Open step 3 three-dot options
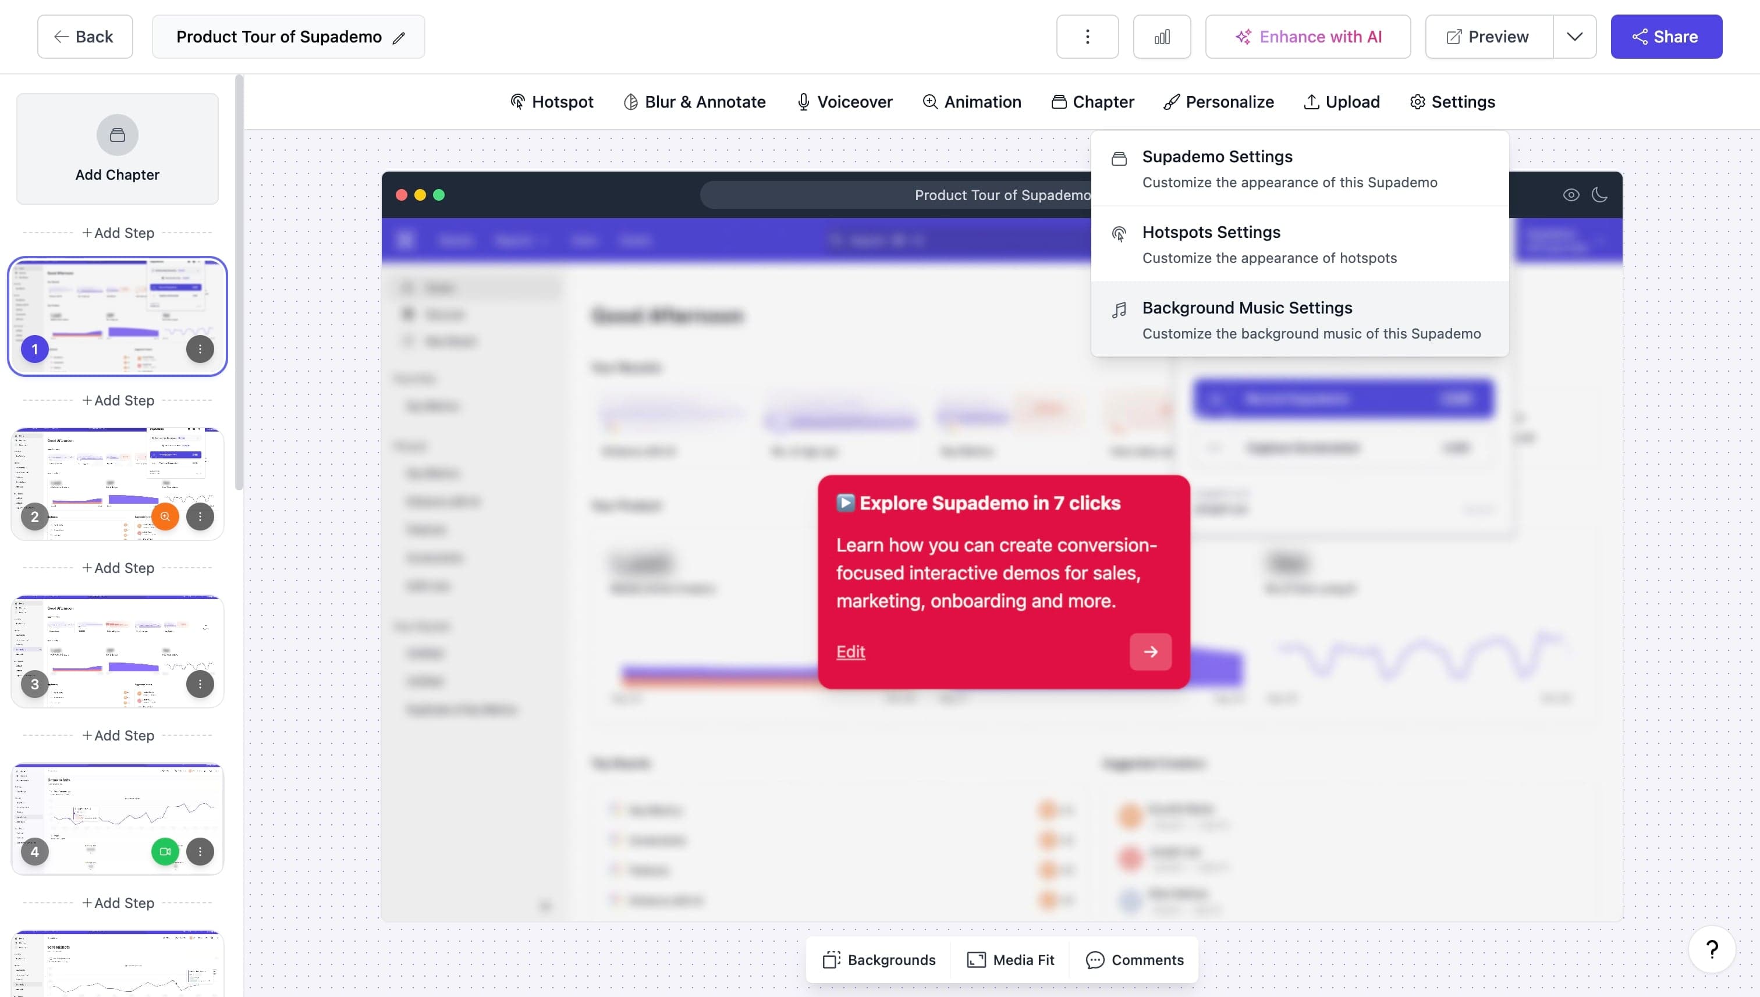The height and width of the screenshot is (997, 1760). (200, 684)
